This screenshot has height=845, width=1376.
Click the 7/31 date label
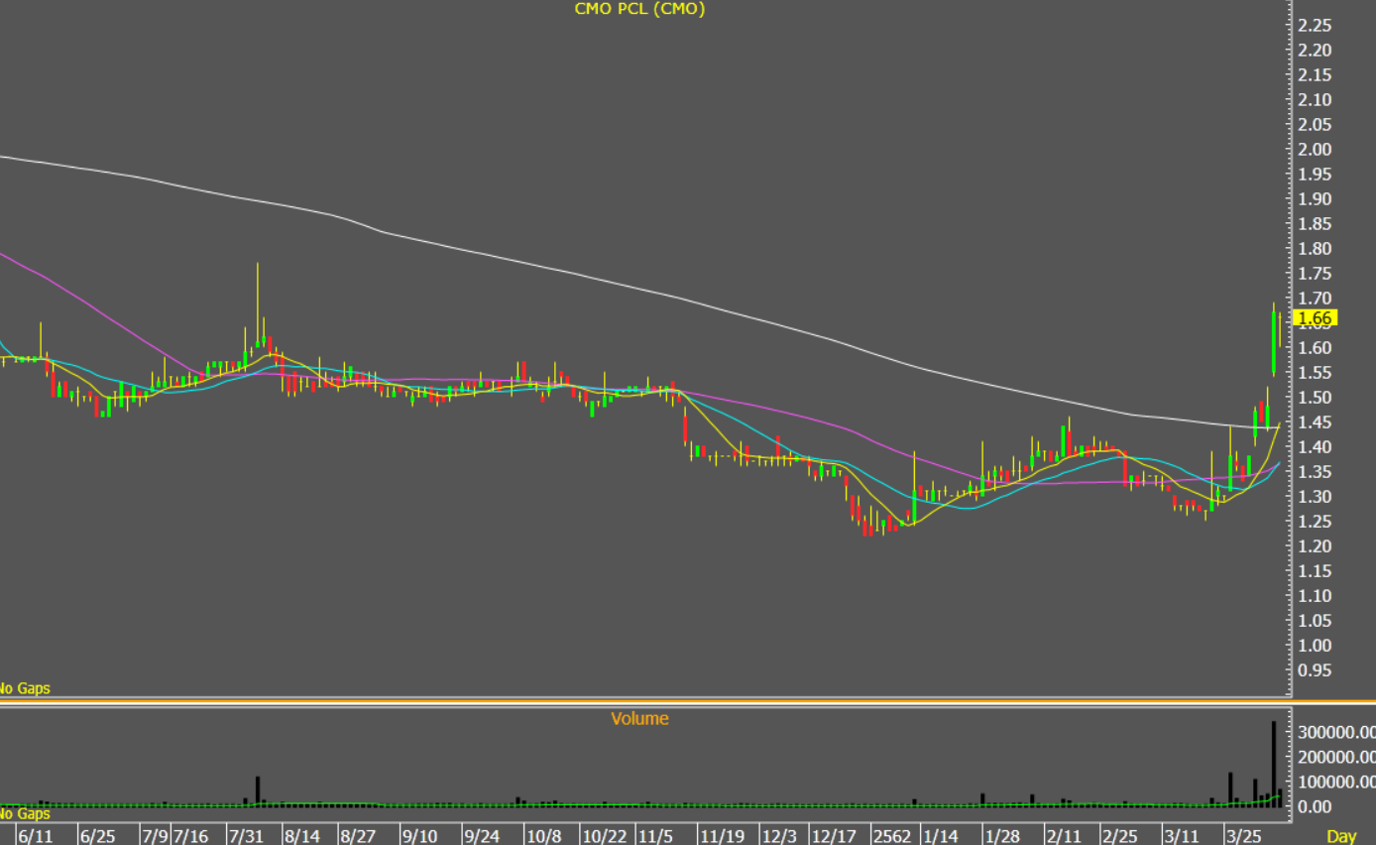coord(246,837)
